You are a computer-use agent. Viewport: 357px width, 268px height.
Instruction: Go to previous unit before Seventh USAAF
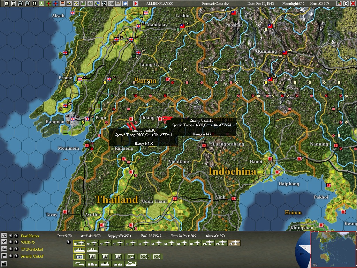[x=11, y=256]
